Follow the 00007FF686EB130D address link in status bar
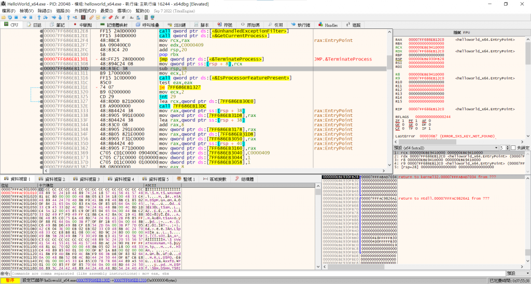The height and width of the screenshot is (284, 531). 93,280
